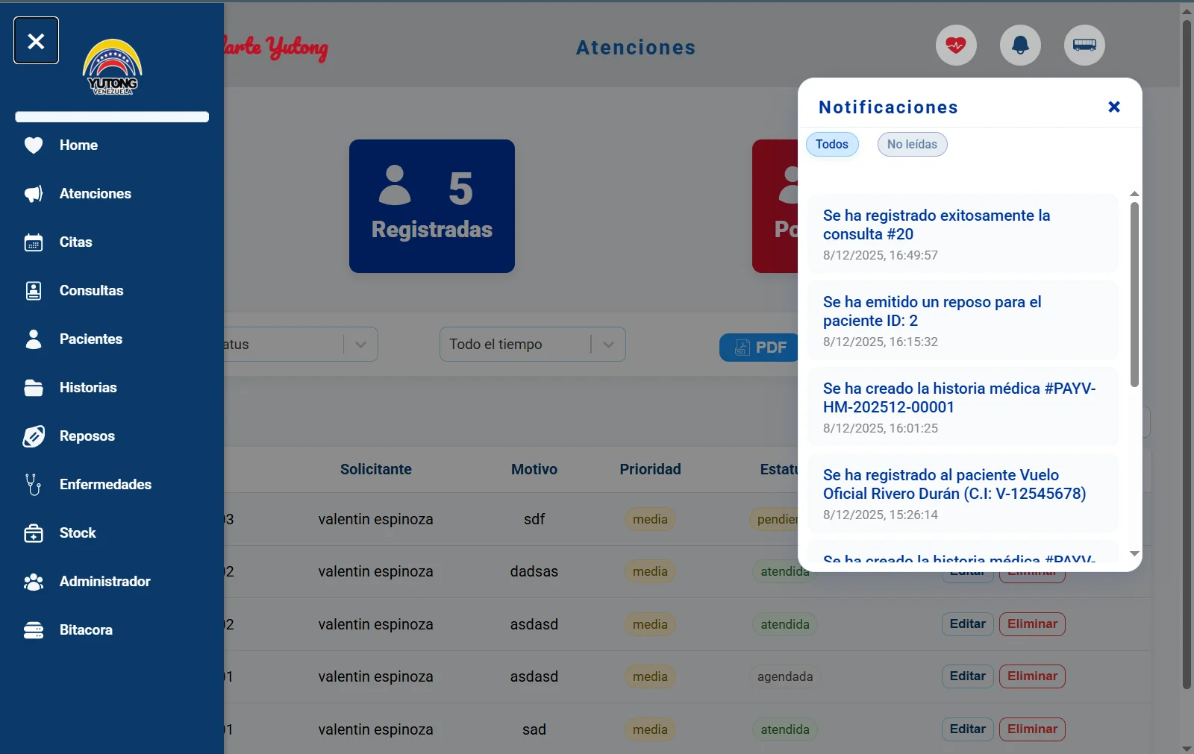This screenshot has height=754, width=1194.
Task: Open the Consultas menu item
Action: [x=92, y=291]
